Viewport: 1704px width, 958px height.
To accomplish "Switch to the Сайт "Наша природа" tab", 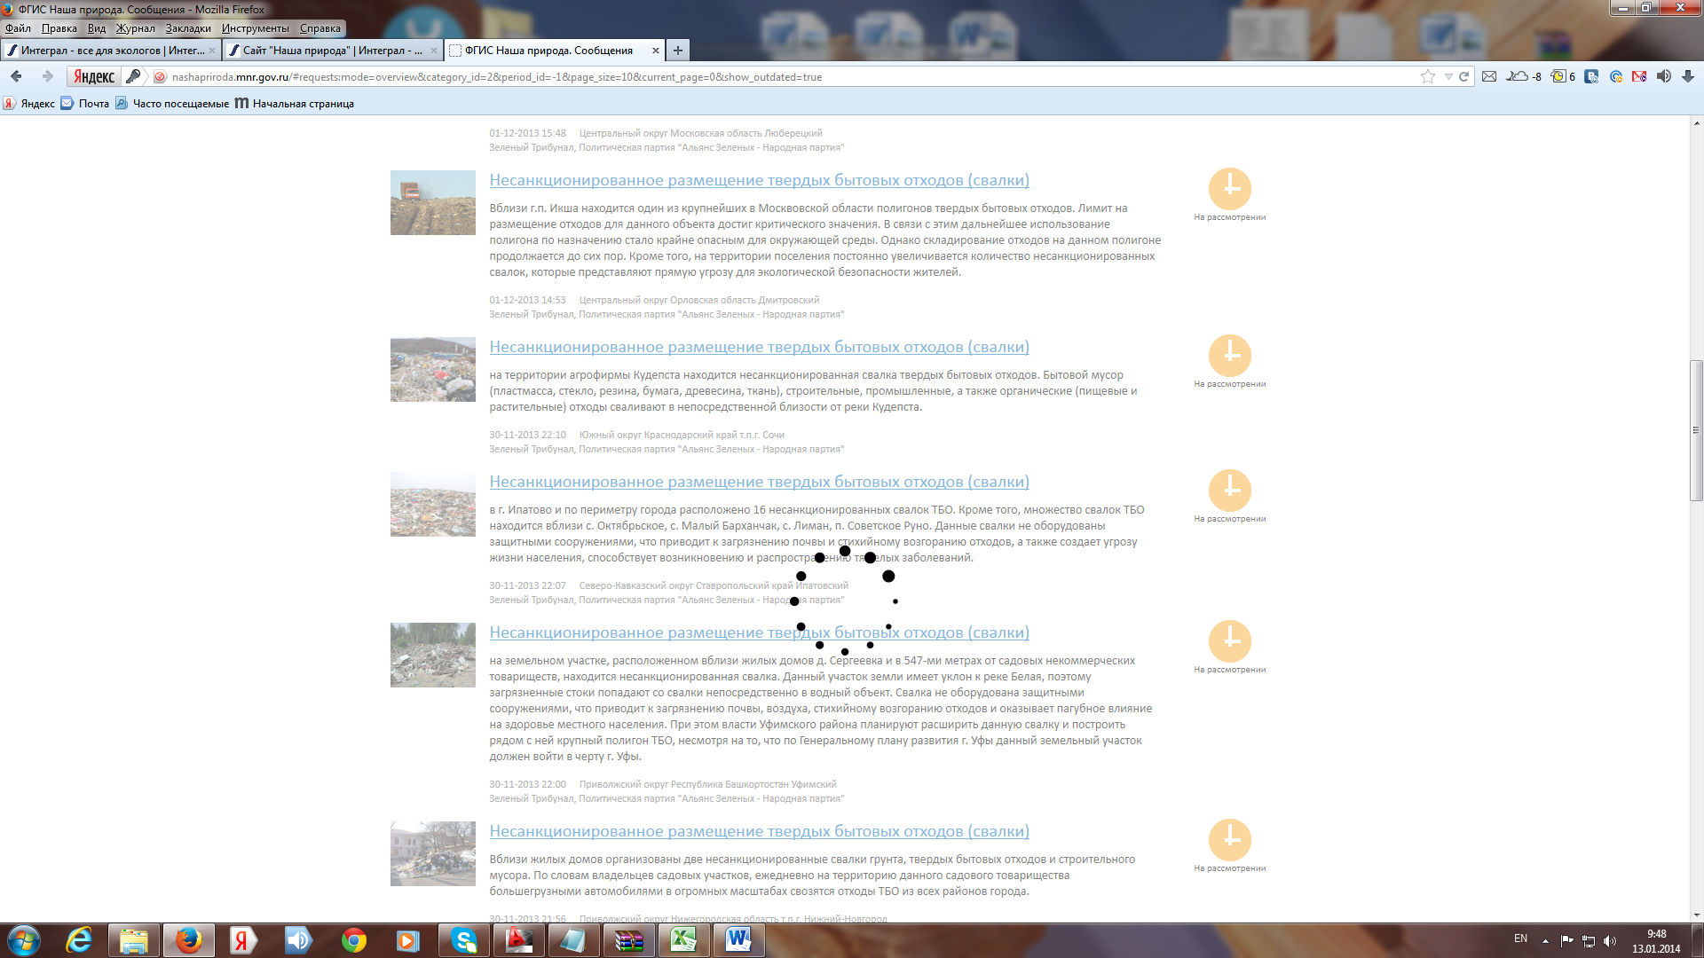I will click(332, 51).
